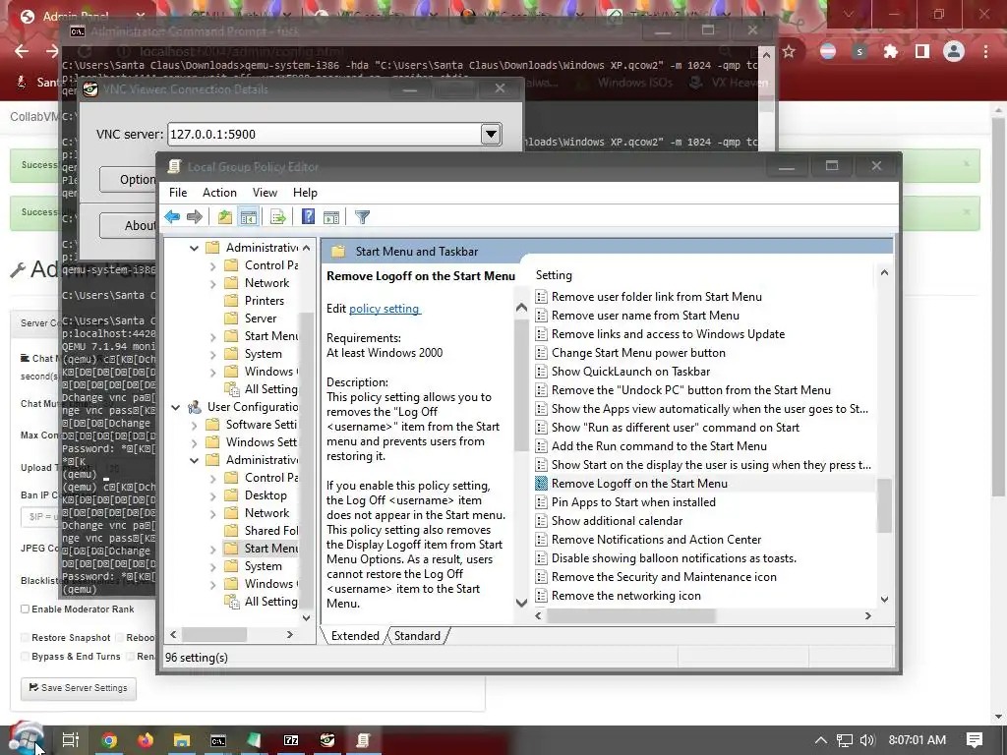Screen dimensions: 1007x755
Task: Expand Software Settings under User Configuration
Action: (194, 425)
